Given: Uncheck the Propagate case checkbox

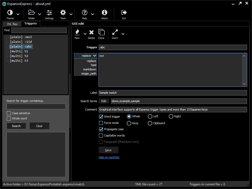Looking at the screenshot, I should pos(101,129).
